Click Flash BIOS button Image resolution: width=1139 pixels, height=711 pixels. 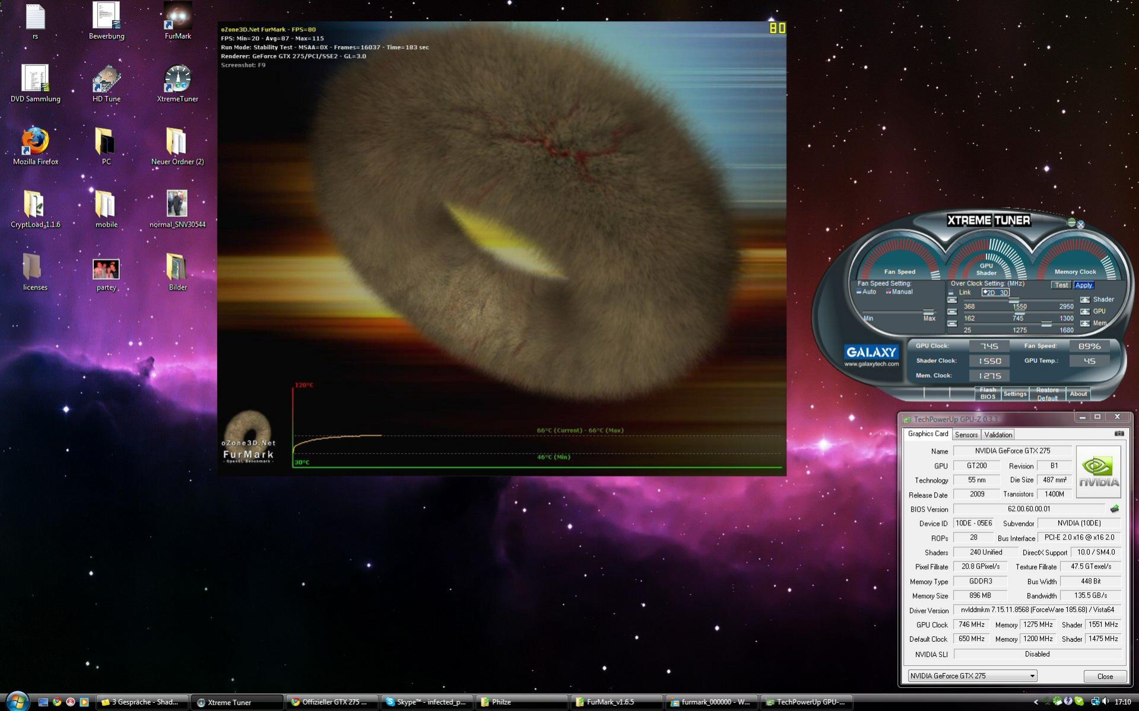[988, 393]
